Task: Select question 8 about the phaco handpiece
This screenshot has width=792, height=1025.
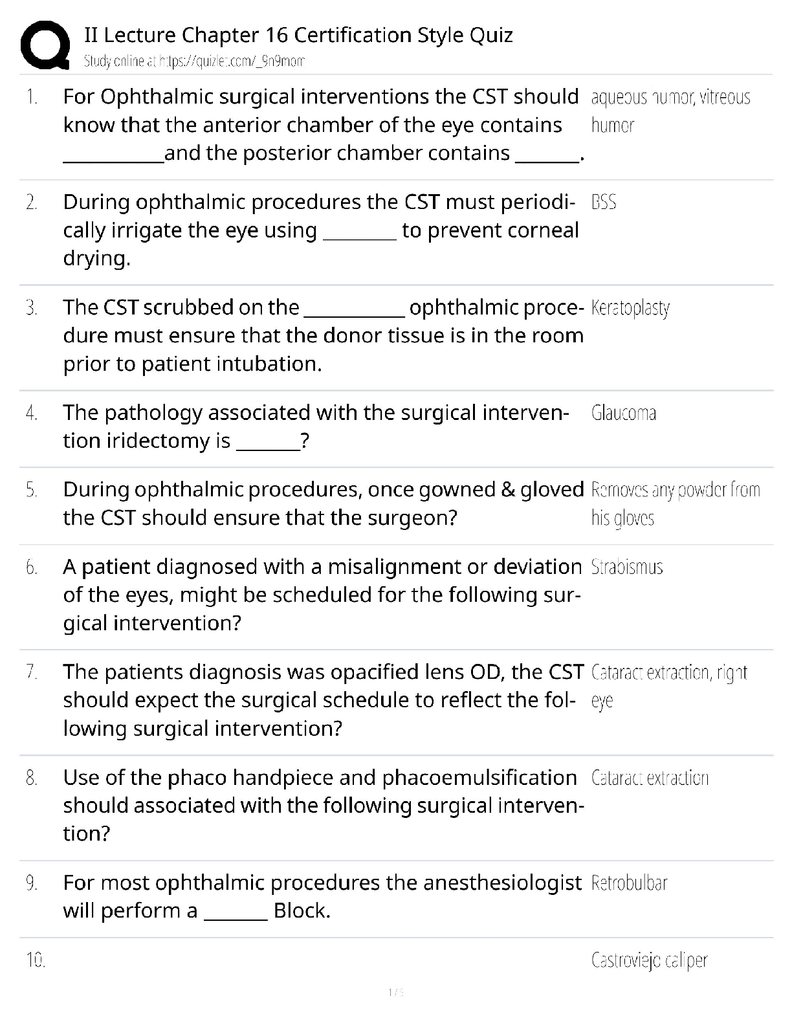Action: tap(323, 805)
